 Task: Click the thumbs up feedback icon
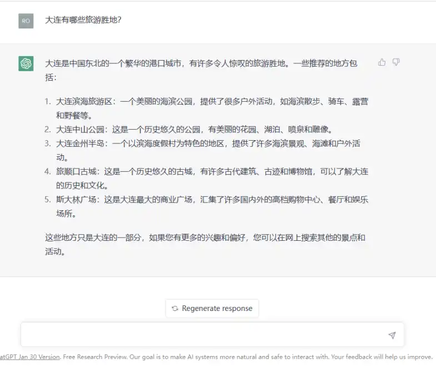(x=382, y=62)
